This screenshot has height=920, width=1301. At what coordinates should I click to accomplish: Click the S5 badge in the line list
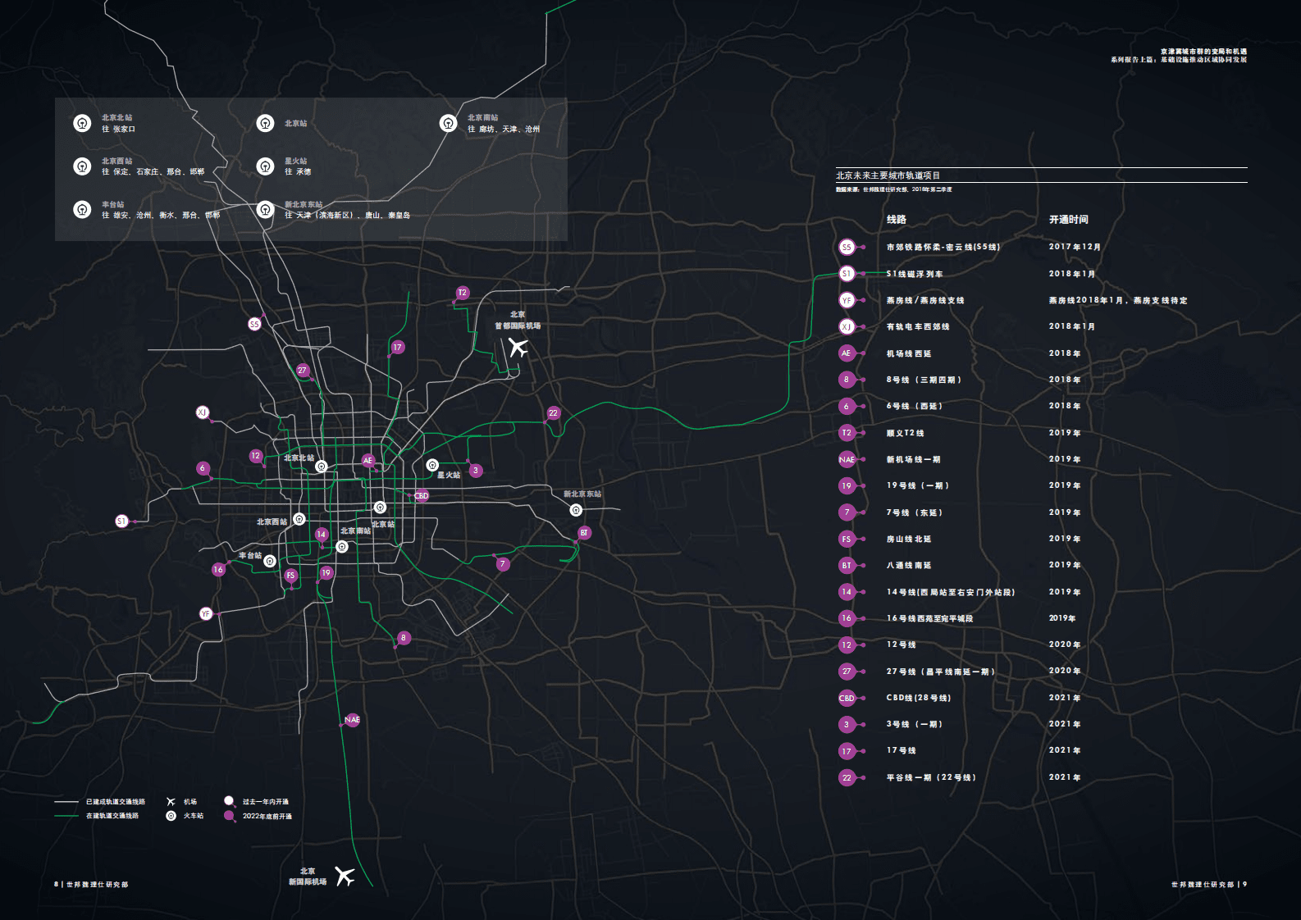(x=847, y=247)
